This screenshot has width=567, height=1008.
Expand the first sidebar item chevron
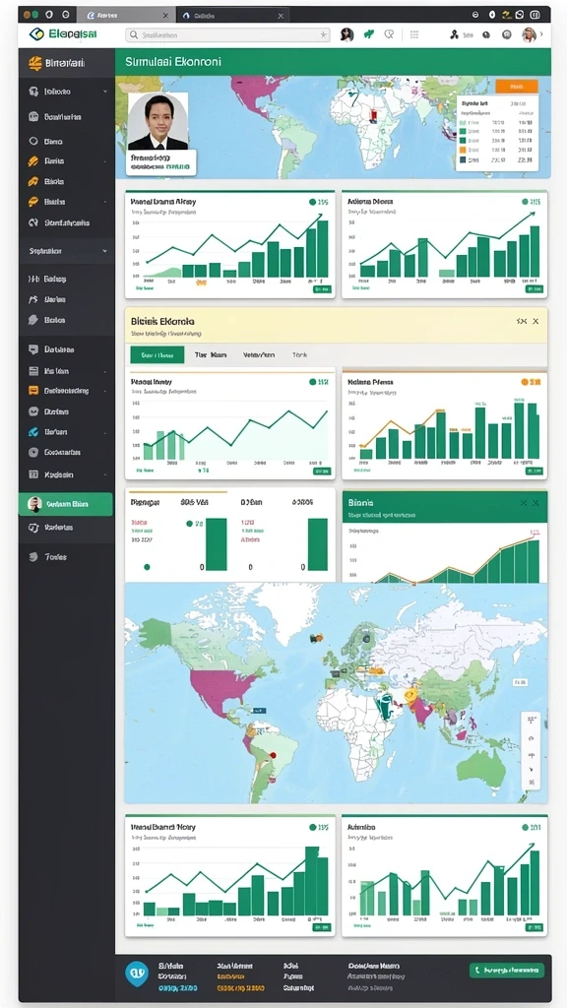pos(104,92)
